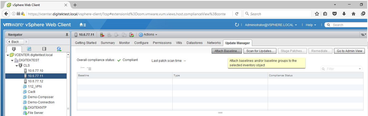The width and height of the screenshot is (368, 116).
Task: Click the vSphere home menu icon
Action: point(83,25)
